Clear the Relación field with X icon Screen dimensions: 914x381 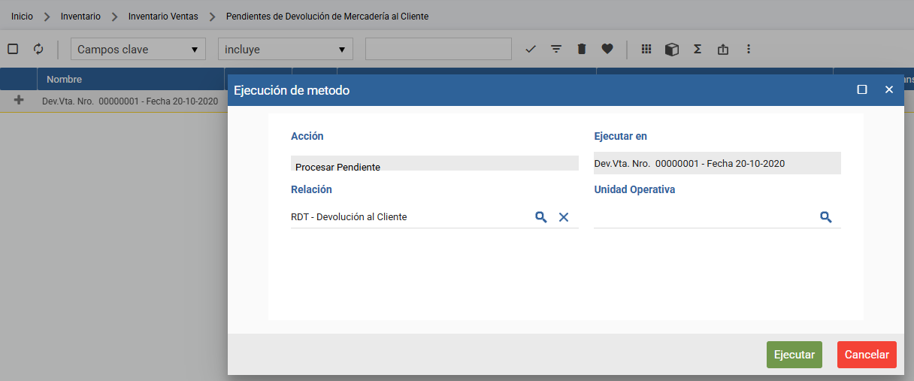(564, 217)
